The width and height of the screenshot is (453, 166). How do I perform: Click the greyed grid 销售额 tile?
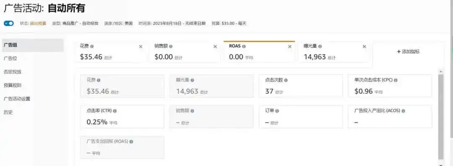[211, 117]
